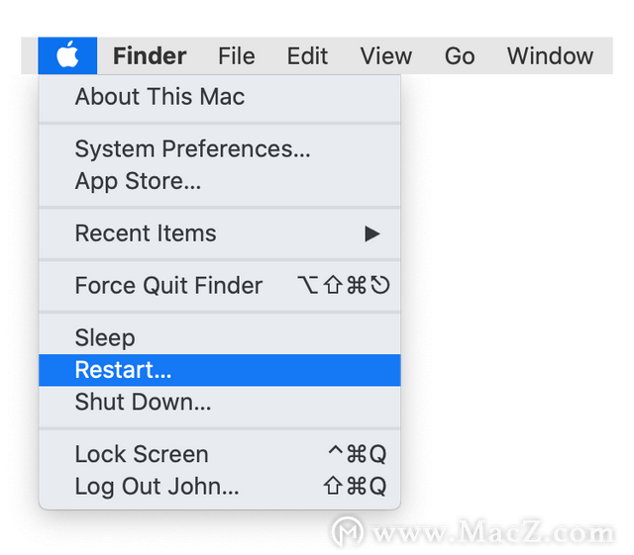Select the Lock Screen option
Image resolution: width=634 pixels, height=555 pixels.
coord(220,454)
